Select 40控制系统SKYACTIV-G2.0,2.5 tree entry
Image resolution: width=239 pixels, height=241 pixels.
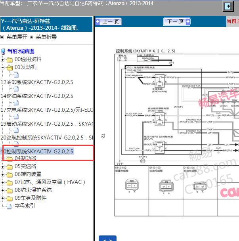37,151
